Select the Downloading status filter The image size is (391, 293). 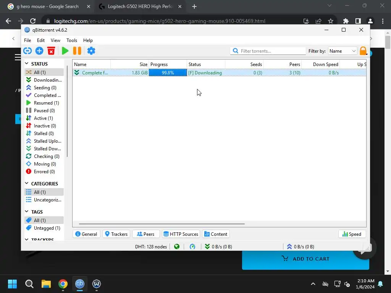[44, 80]
